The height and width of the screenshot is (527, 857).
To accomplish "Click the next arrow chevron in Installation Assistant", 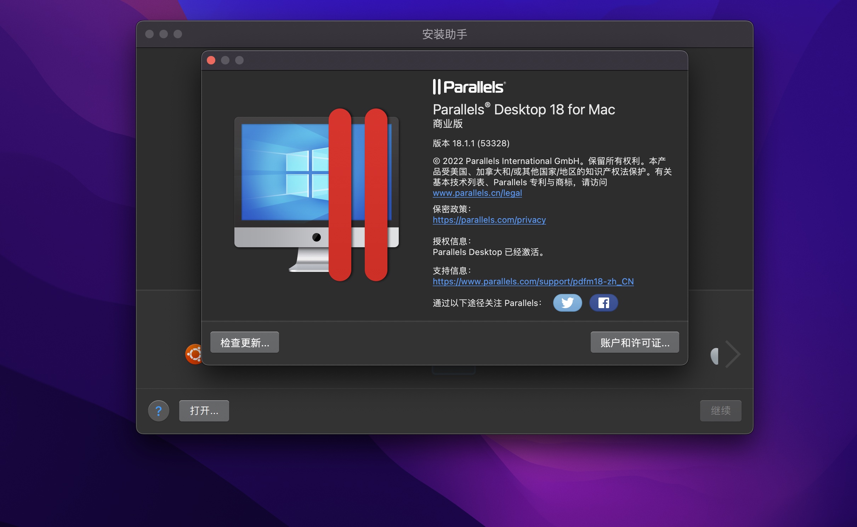I will coord(732,354).
